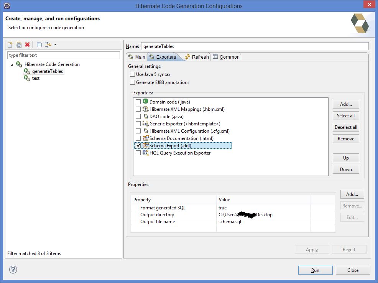
Task: Switch to the Common tab
Action: (226, 57)
